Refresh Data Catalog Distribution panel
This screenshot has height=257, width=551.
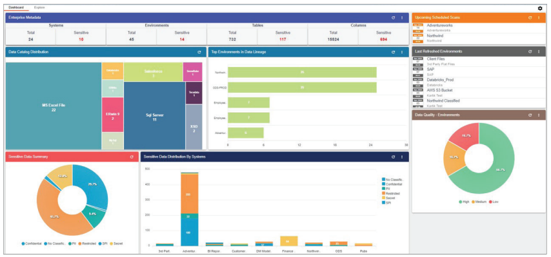(199, 52)
